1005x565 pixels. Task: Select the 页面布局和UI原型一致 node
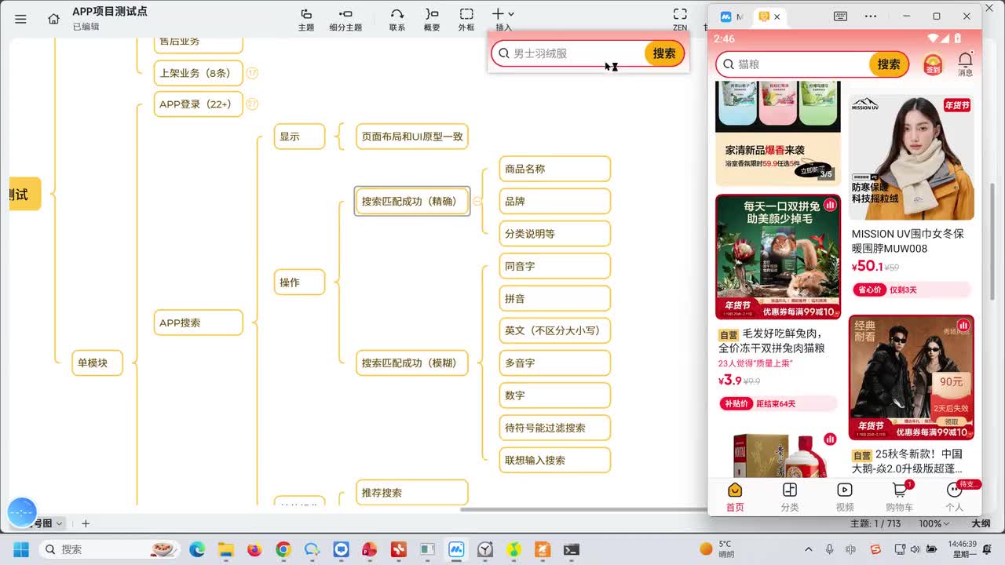pos(412,137)
